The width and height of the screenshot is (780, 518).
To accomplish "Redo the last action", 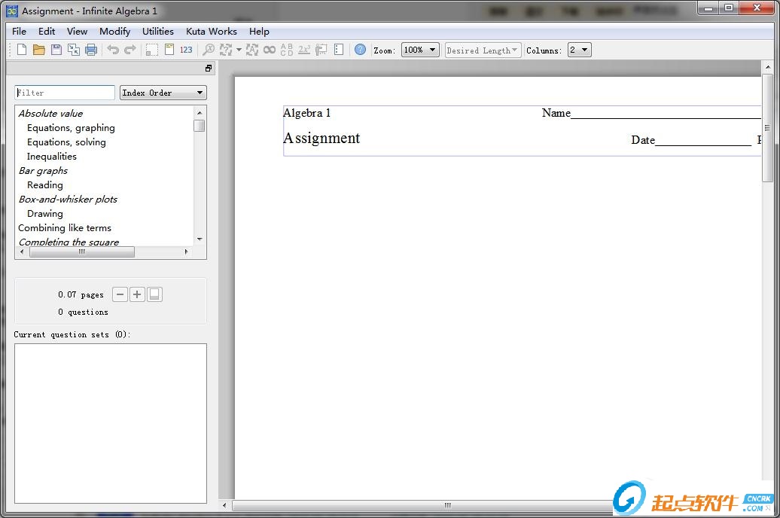I will (x=130, y=50).
